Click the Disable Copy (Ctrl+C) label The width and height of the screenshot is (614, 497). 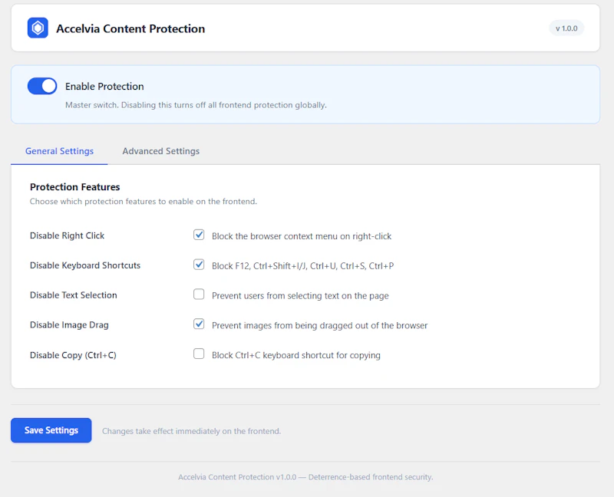(73, 355)
